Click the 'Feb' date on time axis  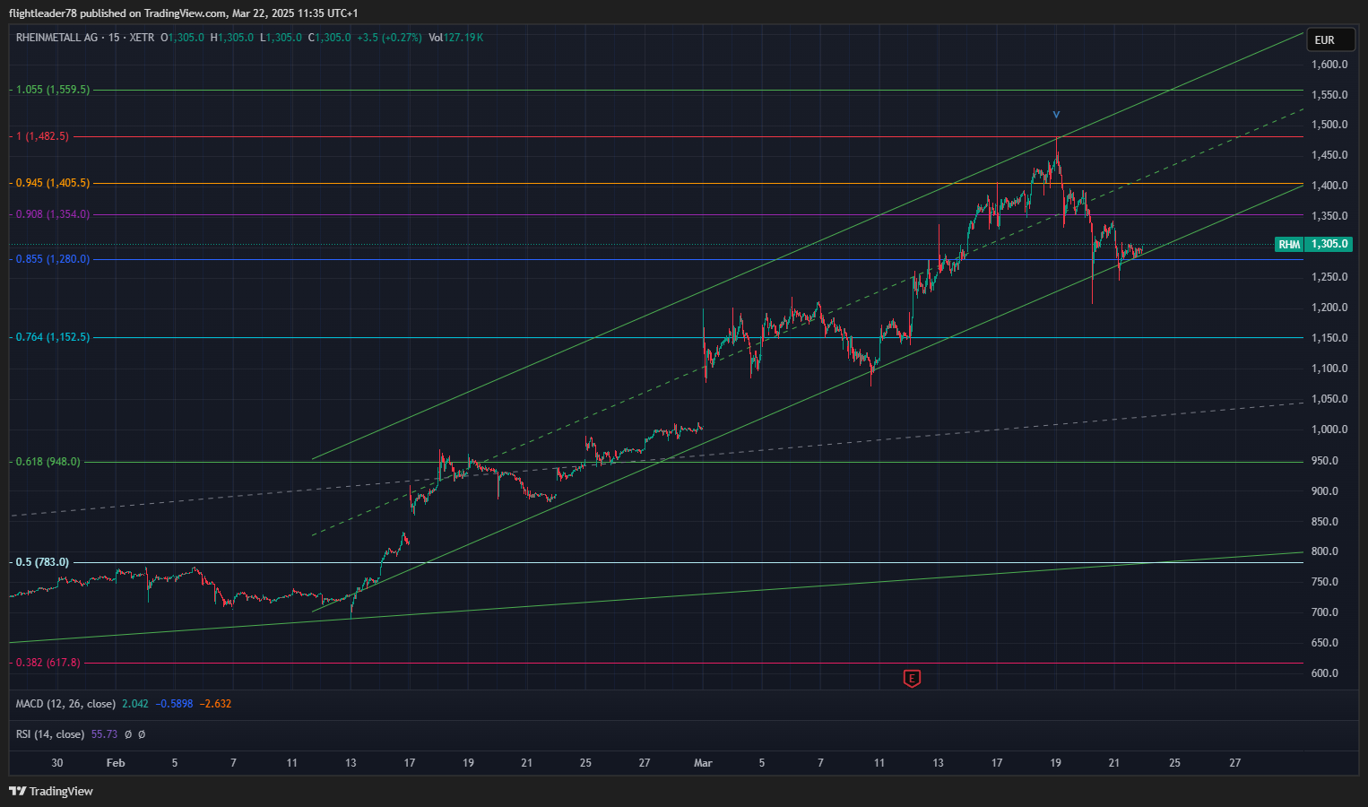click(x=116, y=763)
